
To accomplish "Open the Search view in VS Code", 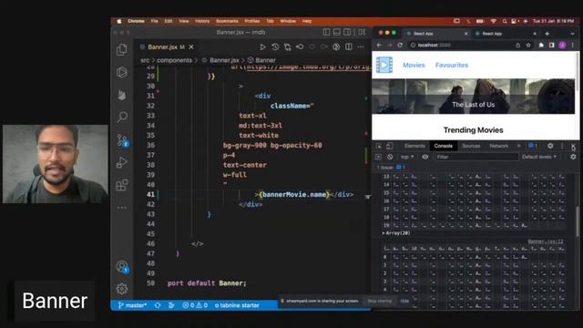I will pos(122,118).
